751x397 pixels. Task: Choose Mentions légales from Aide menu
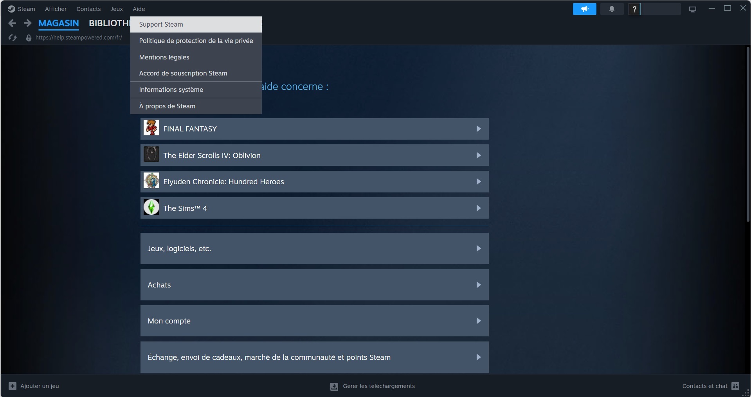196,57
